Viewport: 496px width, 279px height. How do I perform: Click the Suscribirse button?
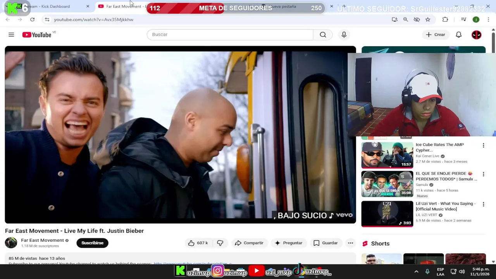(92, 243)
